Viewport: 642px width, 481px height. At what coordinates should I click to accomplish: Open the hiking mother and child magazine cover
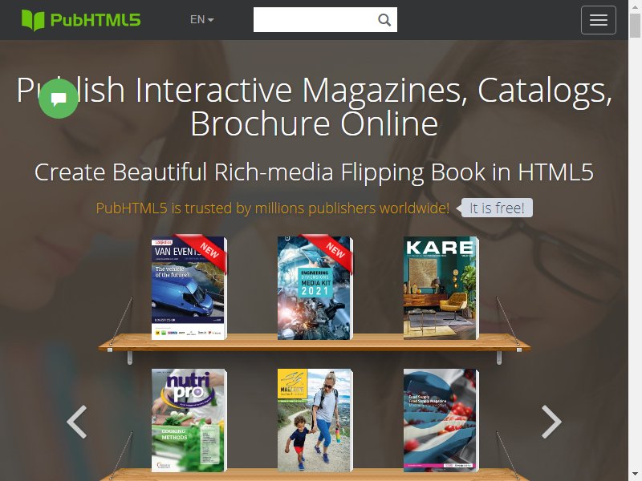pyautogui.click(x=315, y=420)
